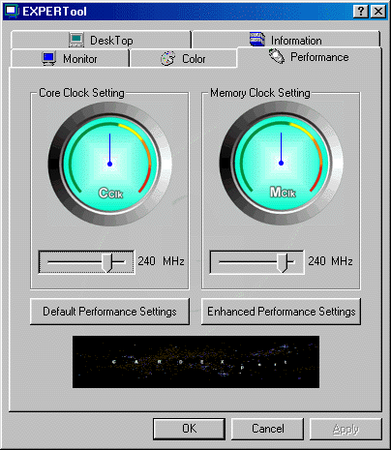This screenshot has width=391, height=450.
Task: Click the Core Clock slider thumb
Action: coord(106,262)
